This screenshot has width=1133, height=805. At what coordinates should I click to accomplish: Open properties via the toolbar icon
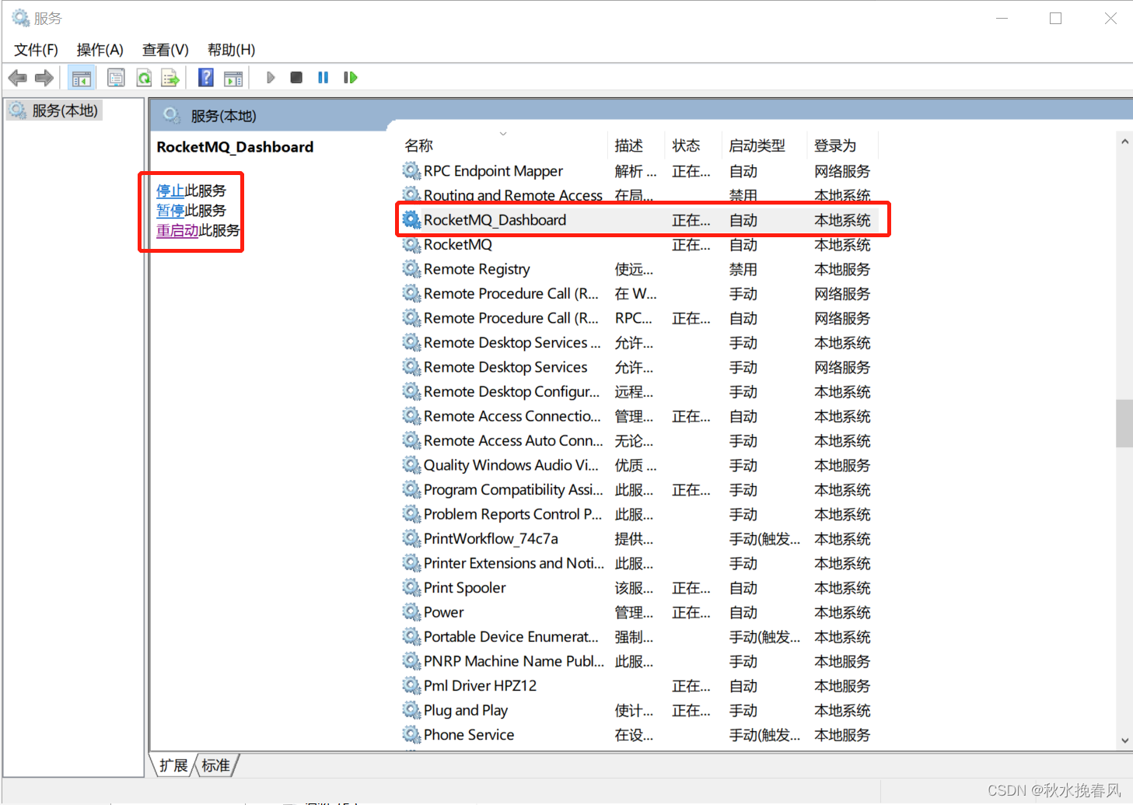click(x=116, y=77)
